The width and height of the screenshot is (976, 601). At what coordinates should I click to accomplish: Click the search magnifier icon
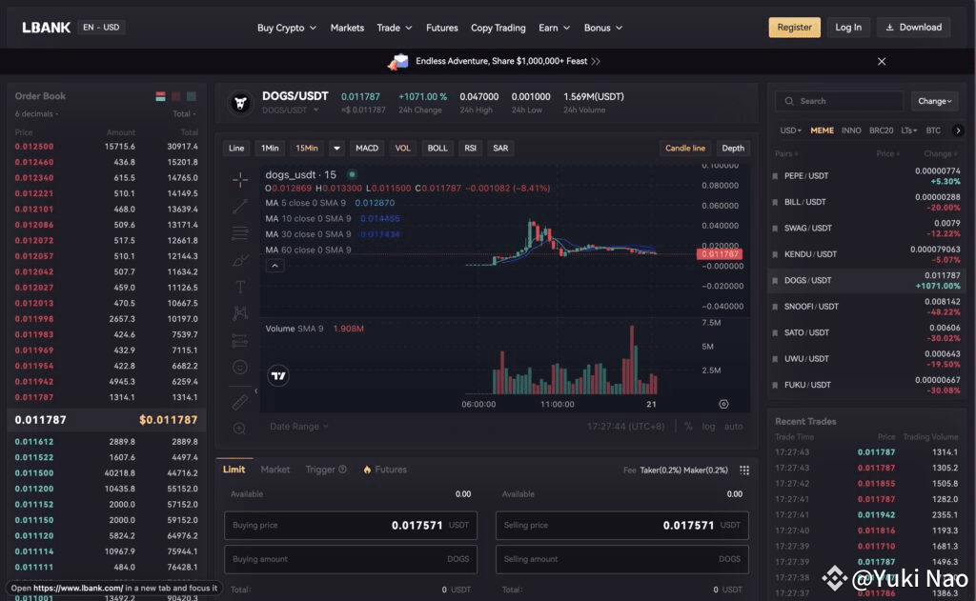point(789,101)
